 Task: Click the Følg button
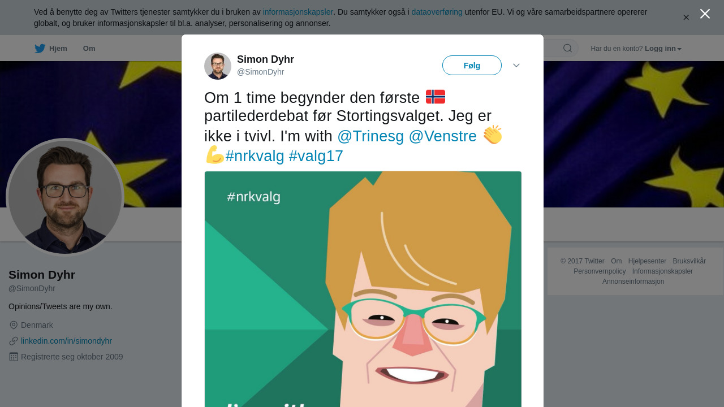[x=472, y=66]
